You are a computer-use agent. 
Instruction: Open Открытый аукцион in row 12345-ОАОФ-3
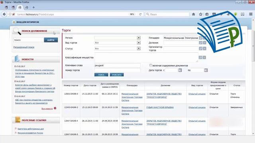tap(197, 107)
